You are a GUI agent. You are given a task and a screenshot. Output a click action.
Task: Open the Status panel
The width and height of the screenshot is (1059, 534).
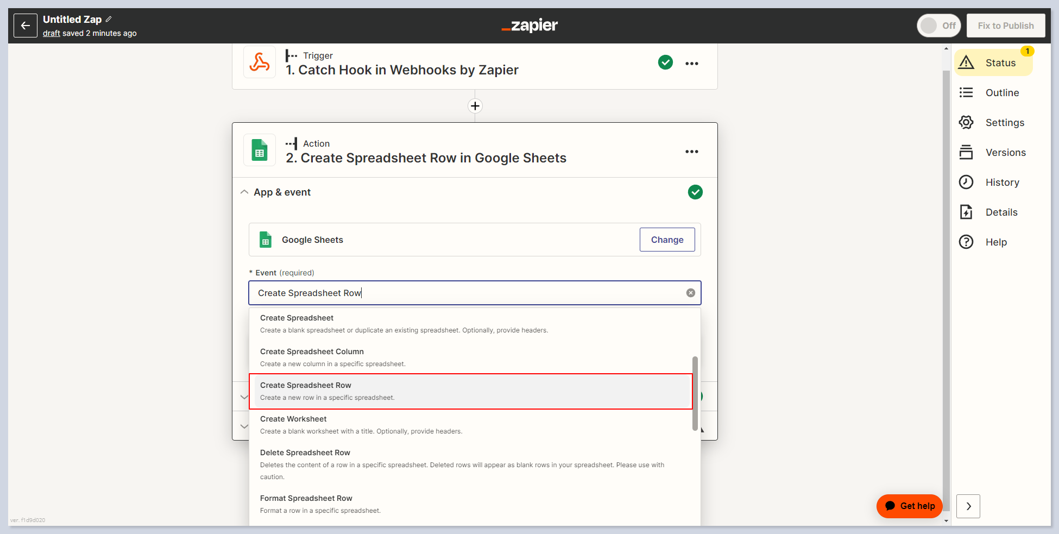[x=993, y=63]
